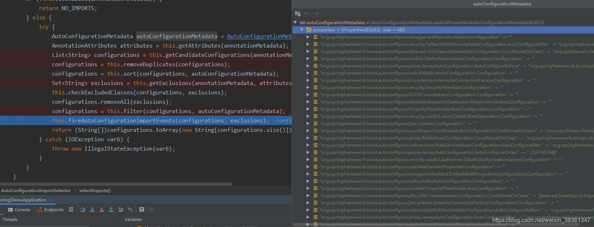Image resolution: width=594 pixels, height=227 pixels.
Task: Expand the WebMvcAutoConfiguration.Configuration entry
Action: coord(308,73)
